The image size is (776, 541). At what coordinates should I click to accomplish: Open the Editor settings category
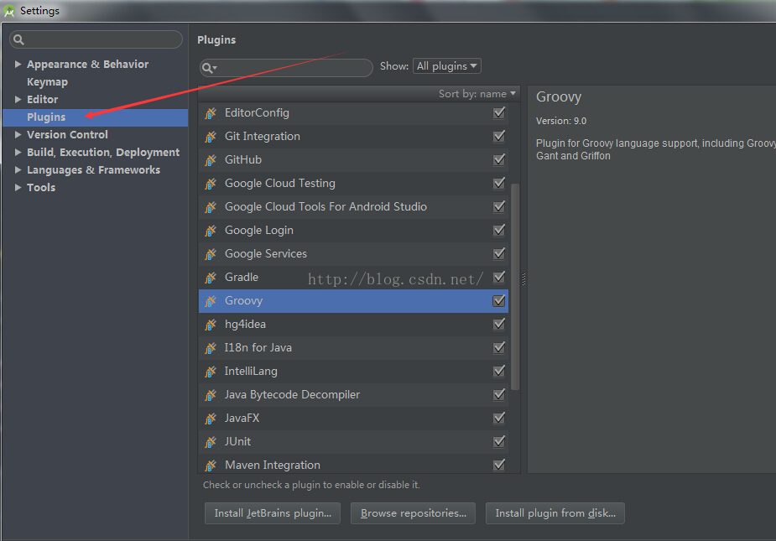click(43, 100)
